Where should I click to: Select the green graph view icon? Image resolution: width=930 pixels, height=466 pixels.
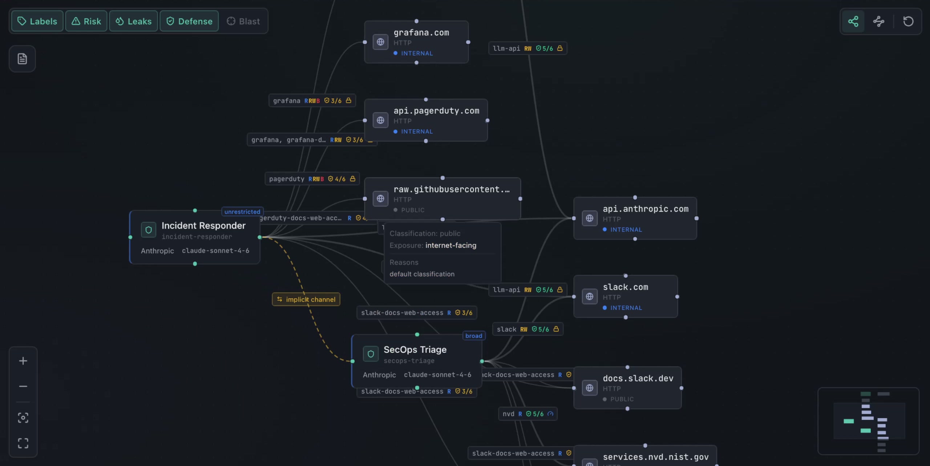pyautogui.click(x=853, y=21)
